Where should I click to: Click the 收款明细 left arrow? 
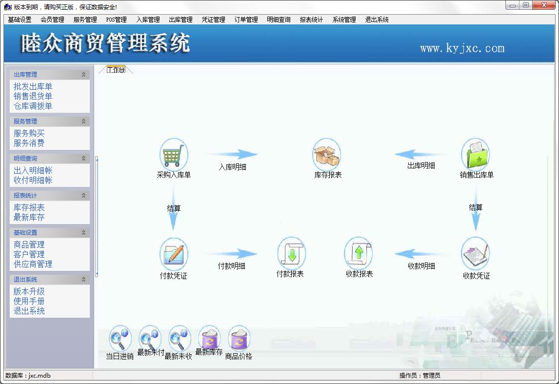tap(421, 254)
